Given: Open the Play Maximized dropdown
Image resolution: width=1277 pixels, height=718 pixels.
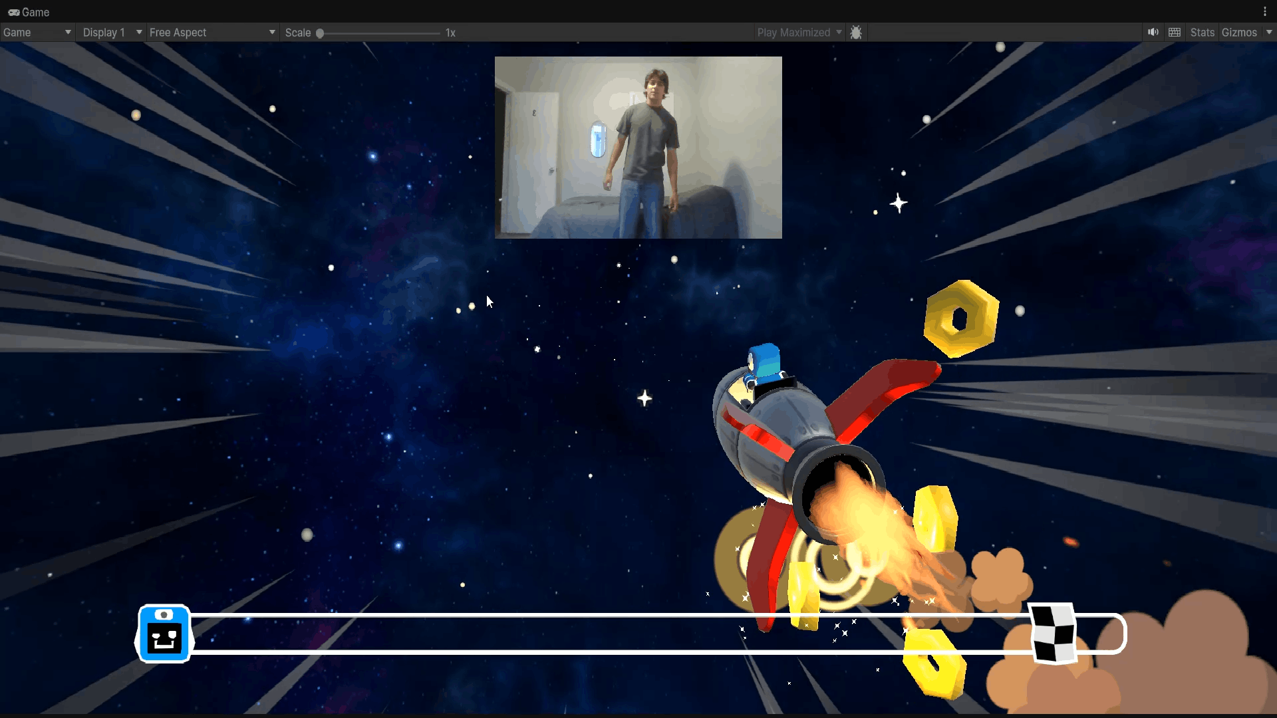Looking at the screenshot, I should point(799,32).
